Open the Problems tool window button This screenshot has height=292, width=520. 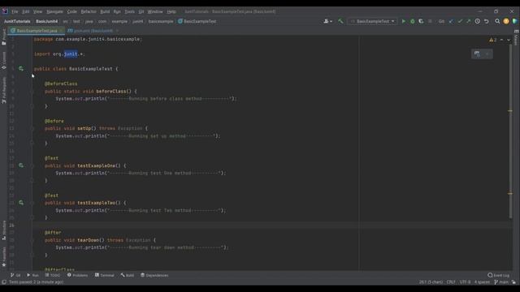[78, 275]
